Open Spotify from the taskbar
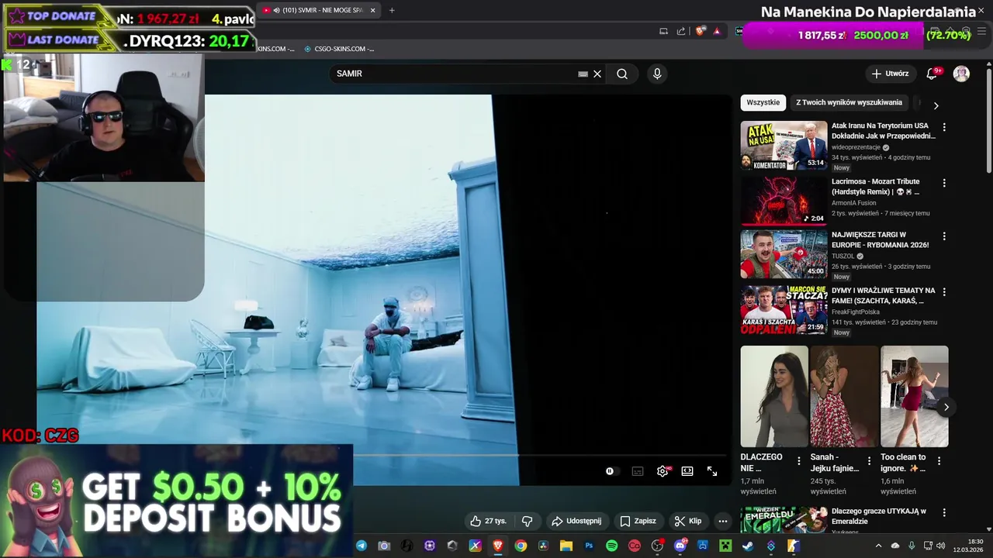This screenshot has height=558, width=993. click(611, 546)
